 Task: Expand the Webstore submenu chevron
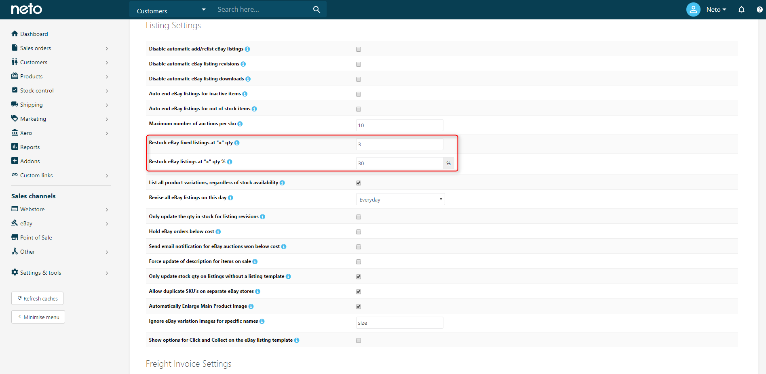tap(107, 210)
